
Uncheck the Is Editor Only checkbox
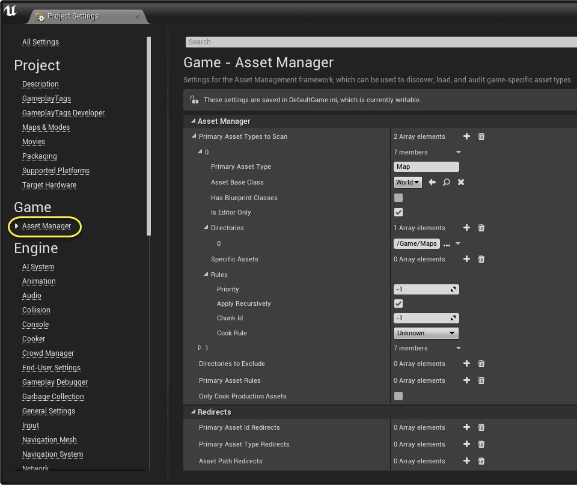[398, 212]
